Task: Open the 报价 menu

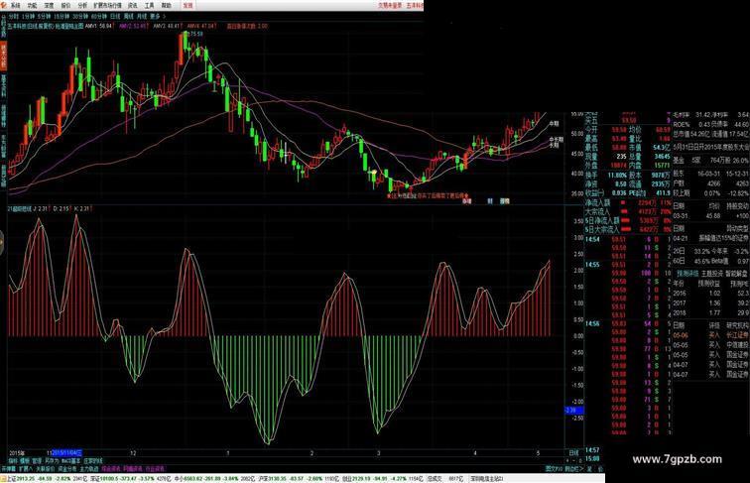Action: (65, 5)
